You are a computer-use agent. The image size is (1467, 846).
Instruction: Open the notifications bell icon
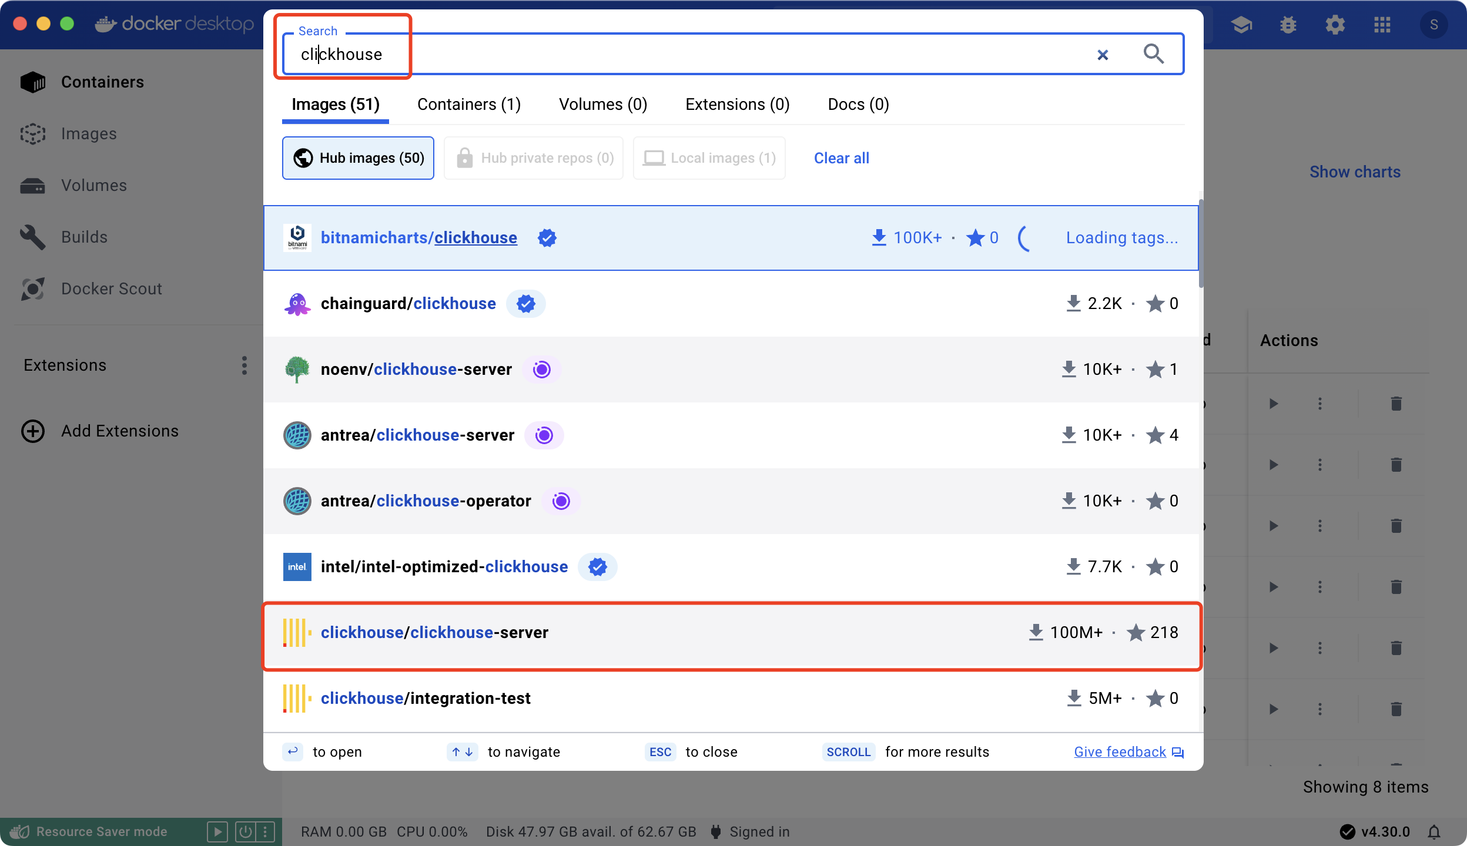tap(1434, 832)
